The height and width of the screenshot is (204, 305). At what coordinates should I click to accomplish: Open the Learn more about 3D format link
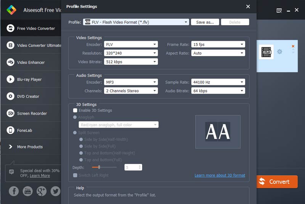[220, 175]
